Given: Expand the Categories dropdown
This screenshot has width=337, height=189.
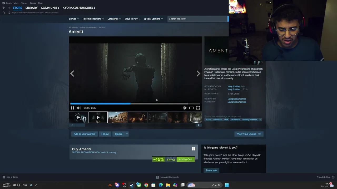Looking at the screenshot, I should click(x=114, y=19).
